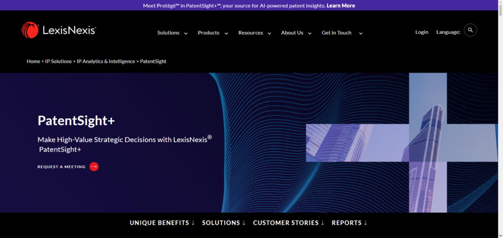
Task: Click the LexisNexis logo
Action: [x=59, y=30]
